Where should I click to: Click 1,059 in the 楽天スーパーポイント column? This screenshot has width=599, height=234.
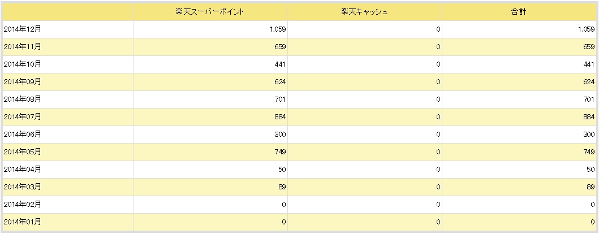click(277, 29)
